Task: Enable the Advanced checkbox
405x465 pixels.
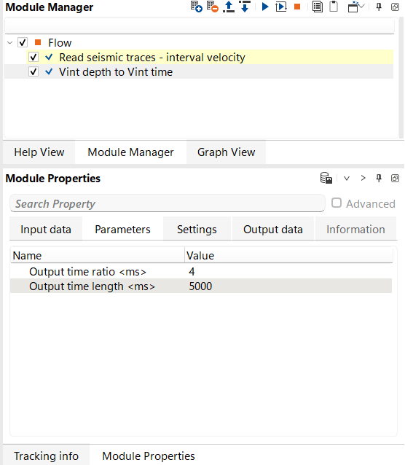Action: coord(337,203)
